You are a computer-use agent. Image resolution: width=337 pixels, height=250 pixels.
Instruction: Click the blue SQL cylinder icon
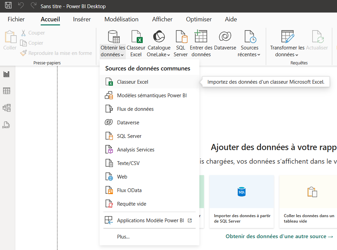click(242, 192)
